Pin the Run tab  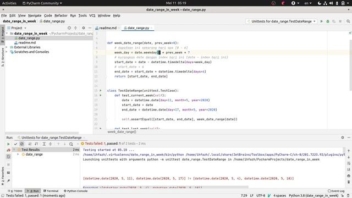pos(9,181)
